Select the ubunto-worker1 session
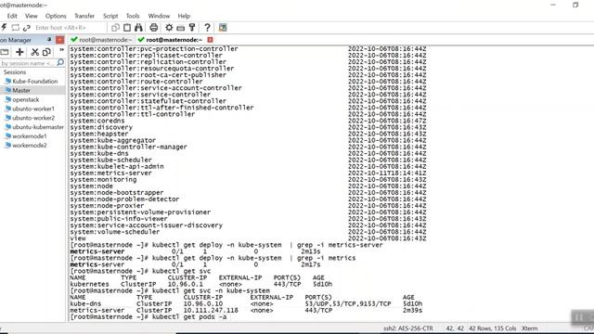This screenshot has height=334, width=594. pyautogui.click(x=33, y=109)
